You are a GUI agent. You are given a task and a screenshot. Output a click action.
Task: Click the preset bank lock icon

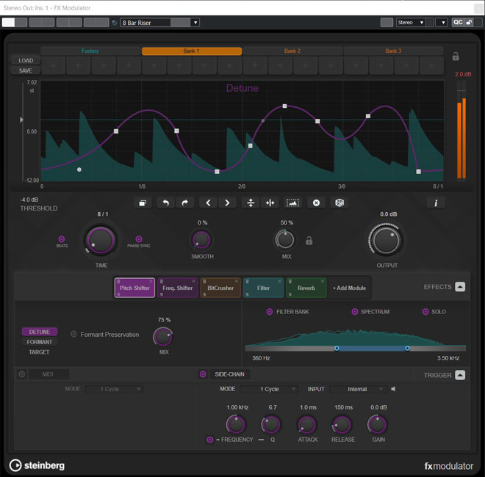[x=456, y=57]
